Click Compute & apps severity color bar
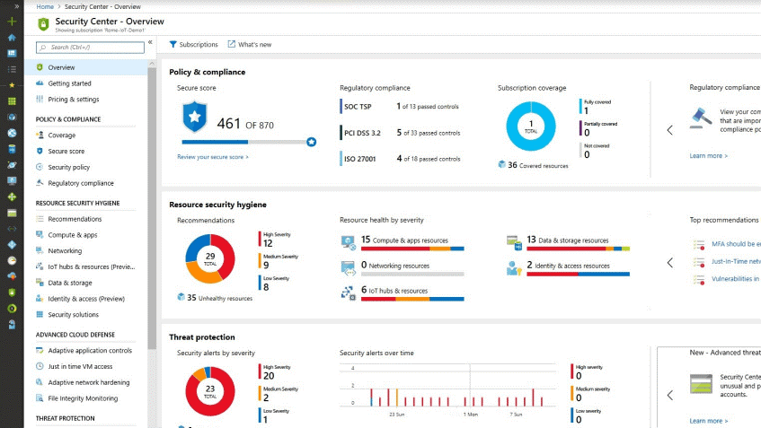Image resolution: width=761 pixels, height=428 pixels. pos(412,249)
